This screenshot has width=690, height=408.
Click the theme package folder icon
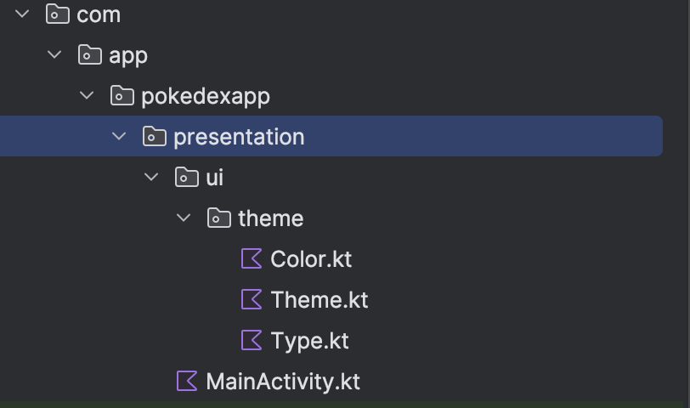(219, 218)
